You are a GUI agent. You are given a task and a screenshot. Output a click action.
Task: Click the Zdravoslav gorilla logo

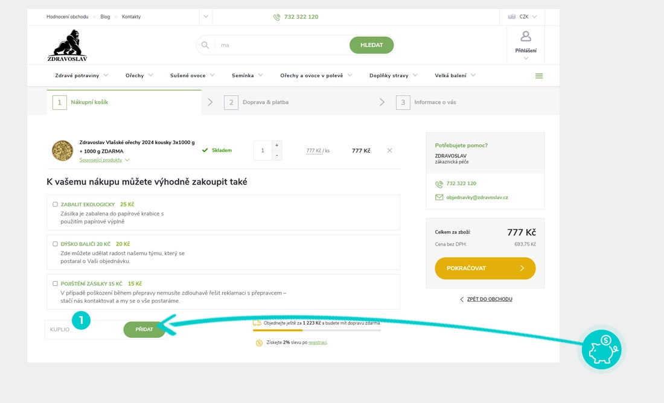click(68, 45)
